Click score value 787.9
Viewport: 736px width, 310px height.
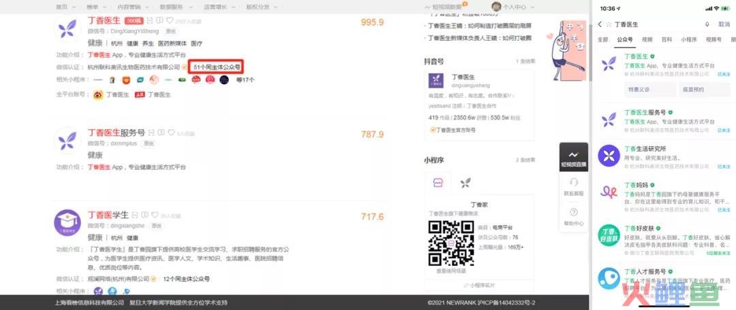click(x=372, y=135)
